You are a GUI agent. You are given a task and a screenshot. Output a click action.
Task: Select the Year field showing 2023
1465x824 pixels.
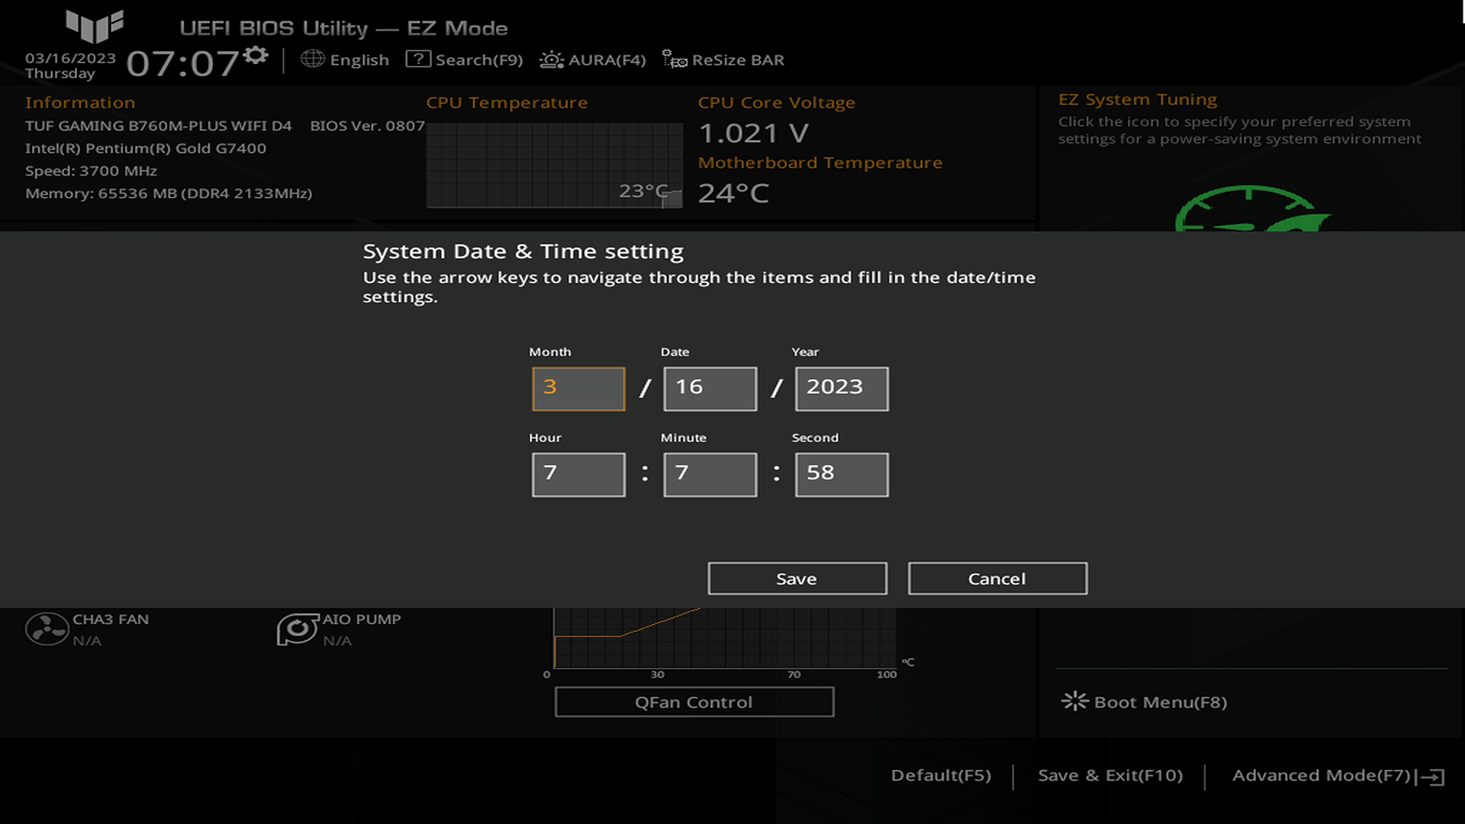point(841,388)
